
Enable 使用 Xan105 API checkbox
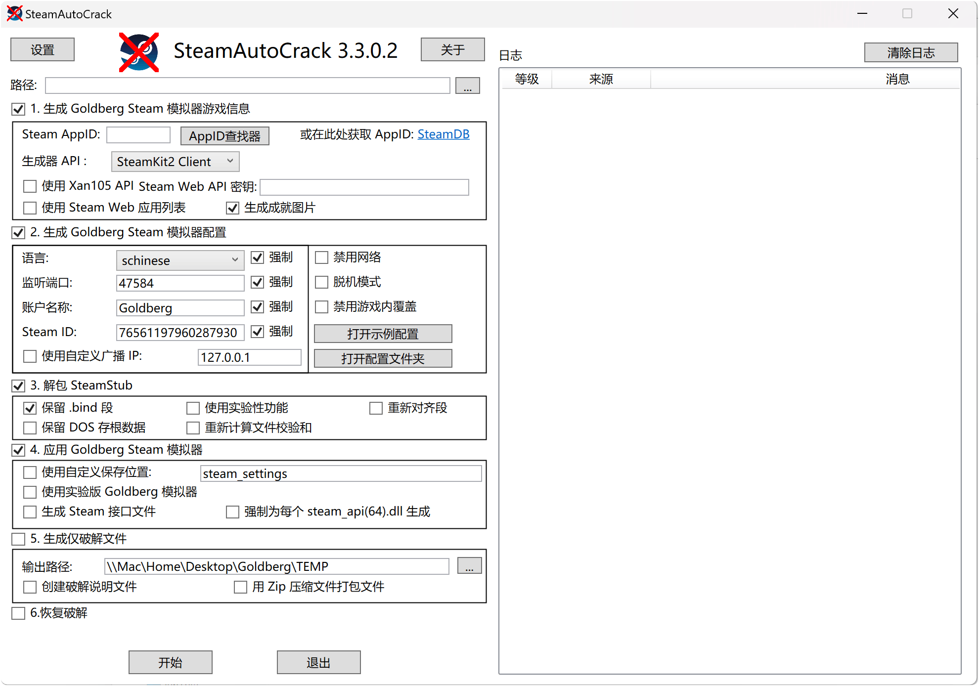coord(30,186)
